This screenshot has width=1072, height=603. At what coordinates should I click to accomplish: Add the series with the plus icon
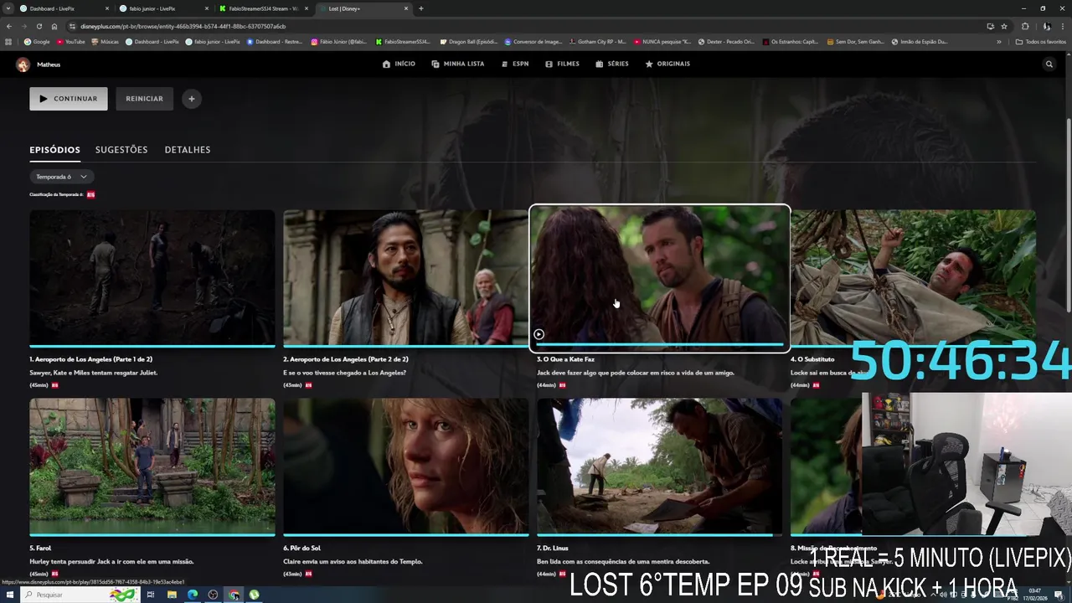(x=192, y=99)
